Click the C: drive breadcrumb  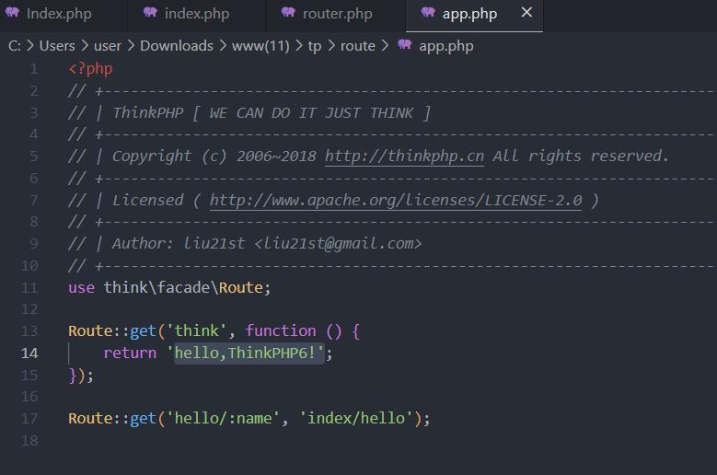click(15, 45)
